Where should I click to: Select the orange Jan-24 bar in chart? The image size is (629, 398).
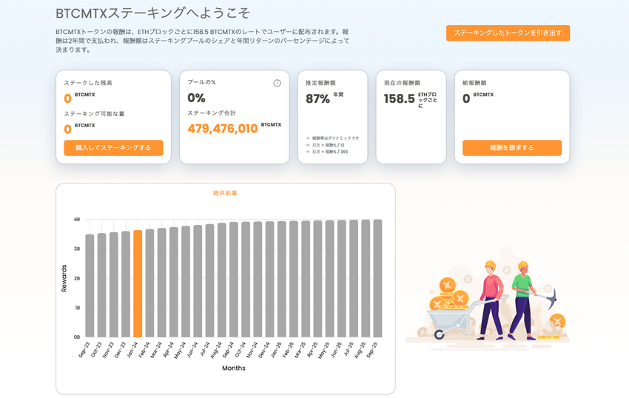[x=138, y=283]
